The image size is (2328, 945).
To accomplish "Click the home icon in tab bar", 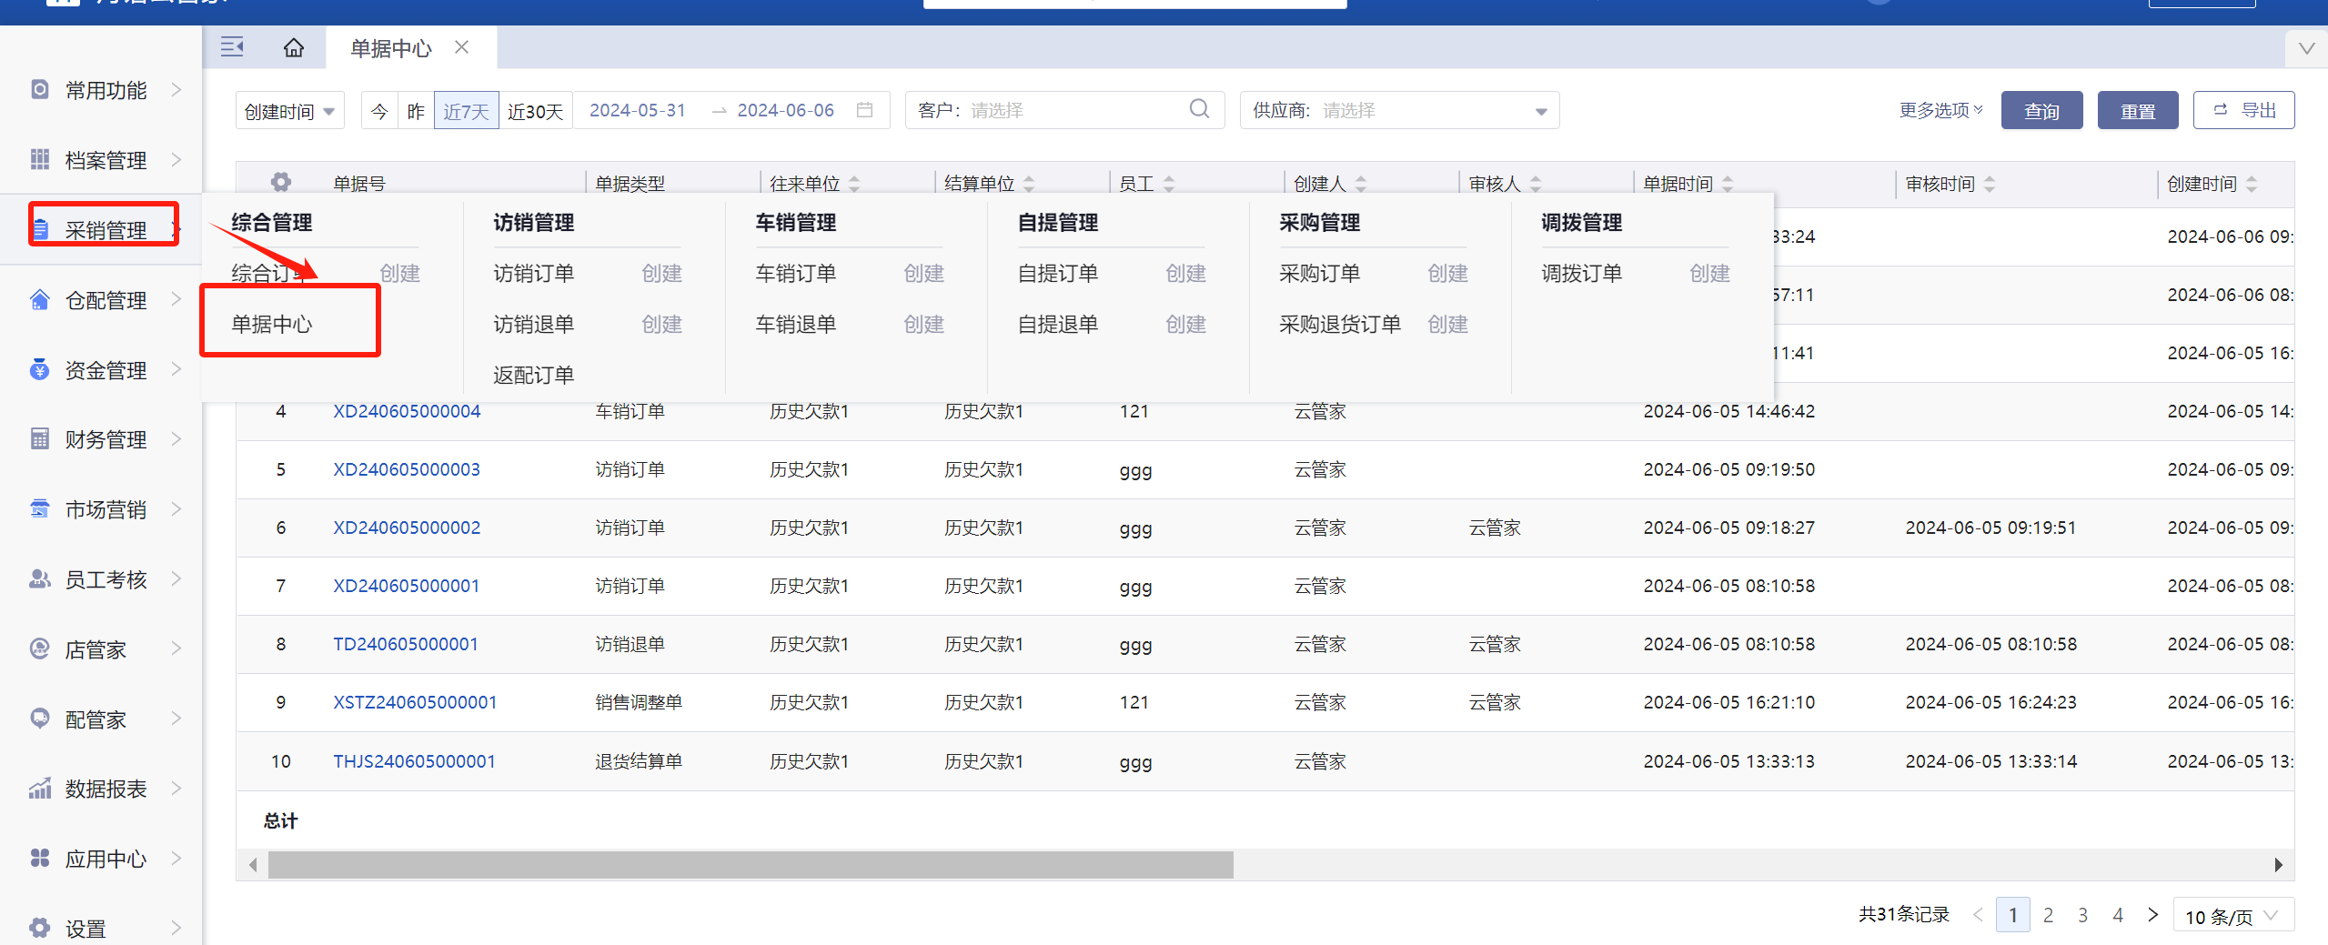I will [x=293, y=47].
